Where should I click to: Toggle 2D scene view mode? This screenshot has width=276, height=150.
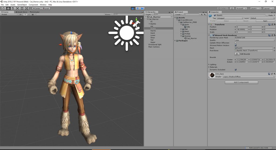click(20, 15)
